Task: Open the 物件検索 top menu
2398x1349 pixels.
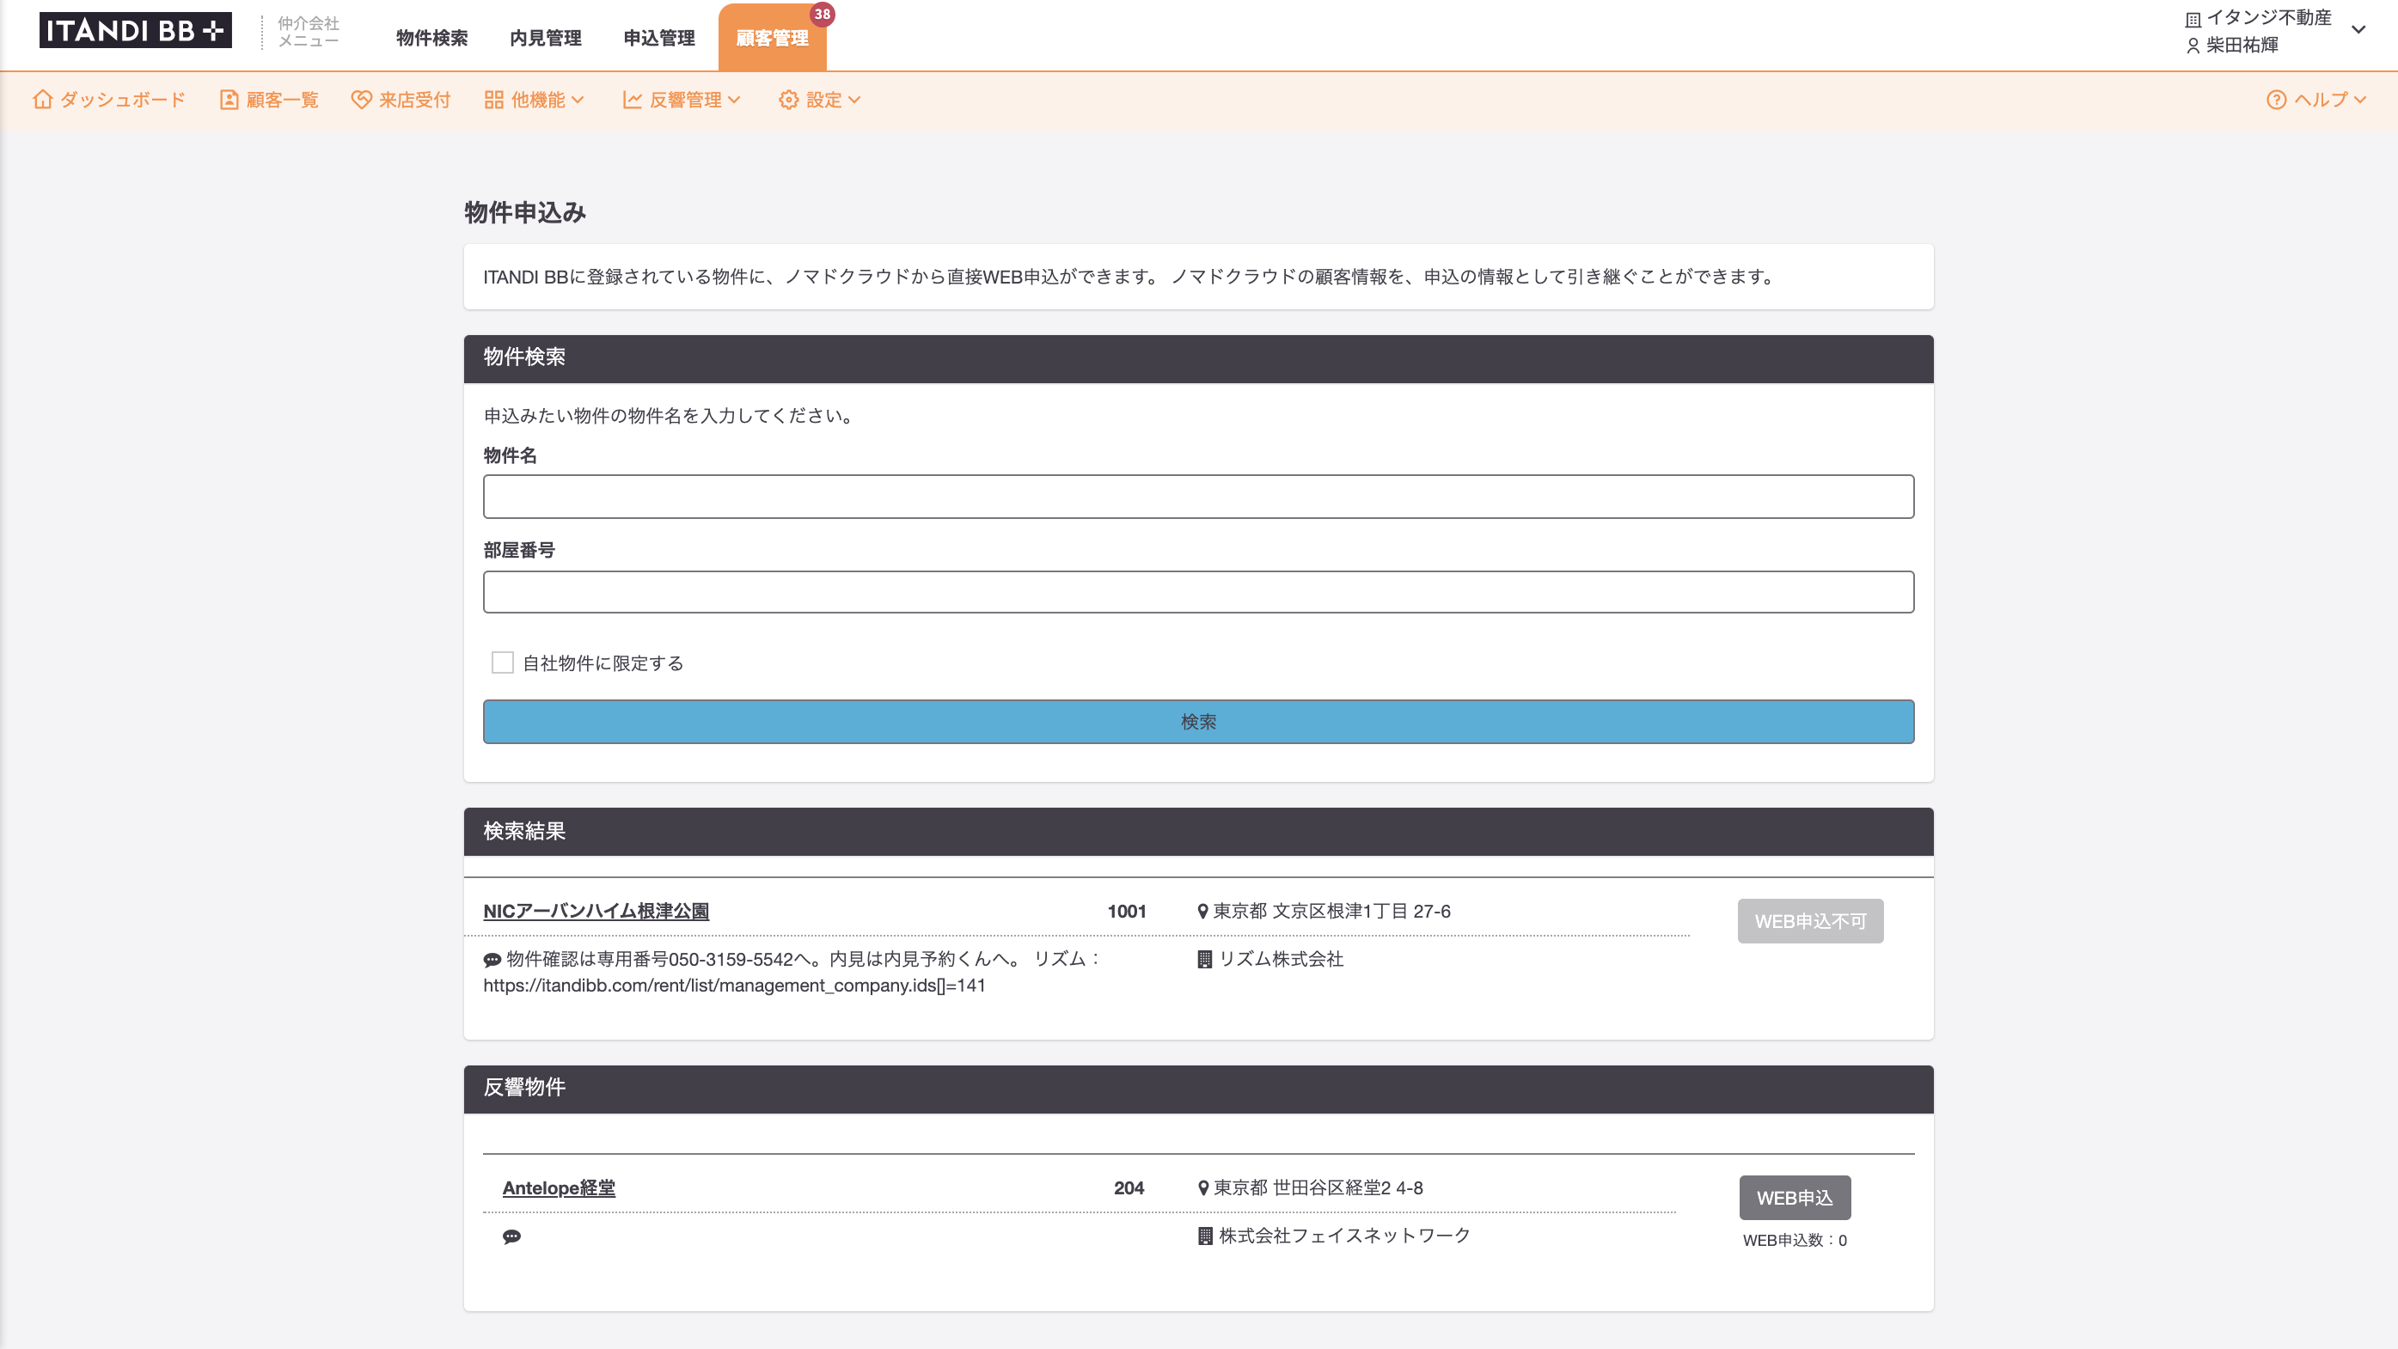Action: pos(432,38)
